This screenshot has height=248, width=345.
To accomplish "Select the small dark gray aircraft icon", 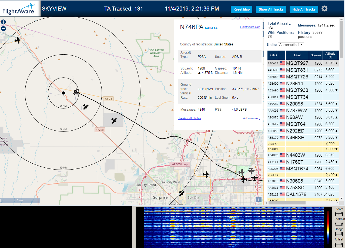I will 242,172.
